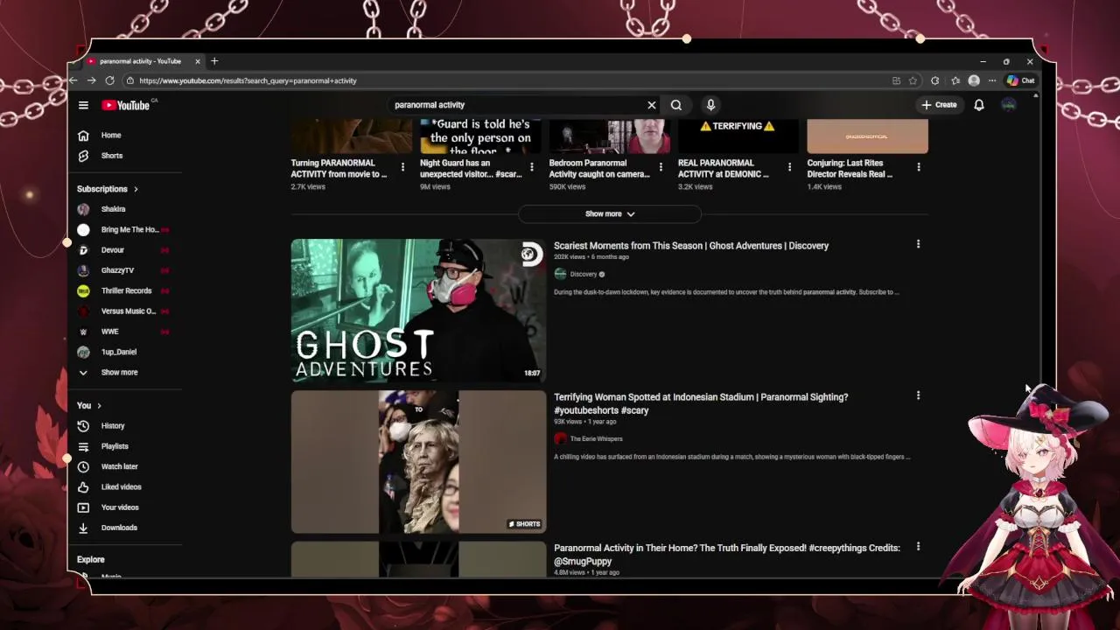Go forward with the browser forward arrow
The image size is (1120, 630).
91,80
